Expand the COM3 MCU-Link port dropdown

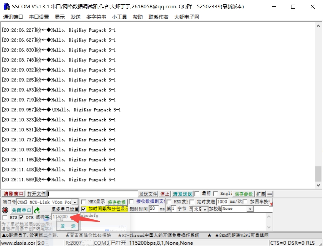coord(75,202)
